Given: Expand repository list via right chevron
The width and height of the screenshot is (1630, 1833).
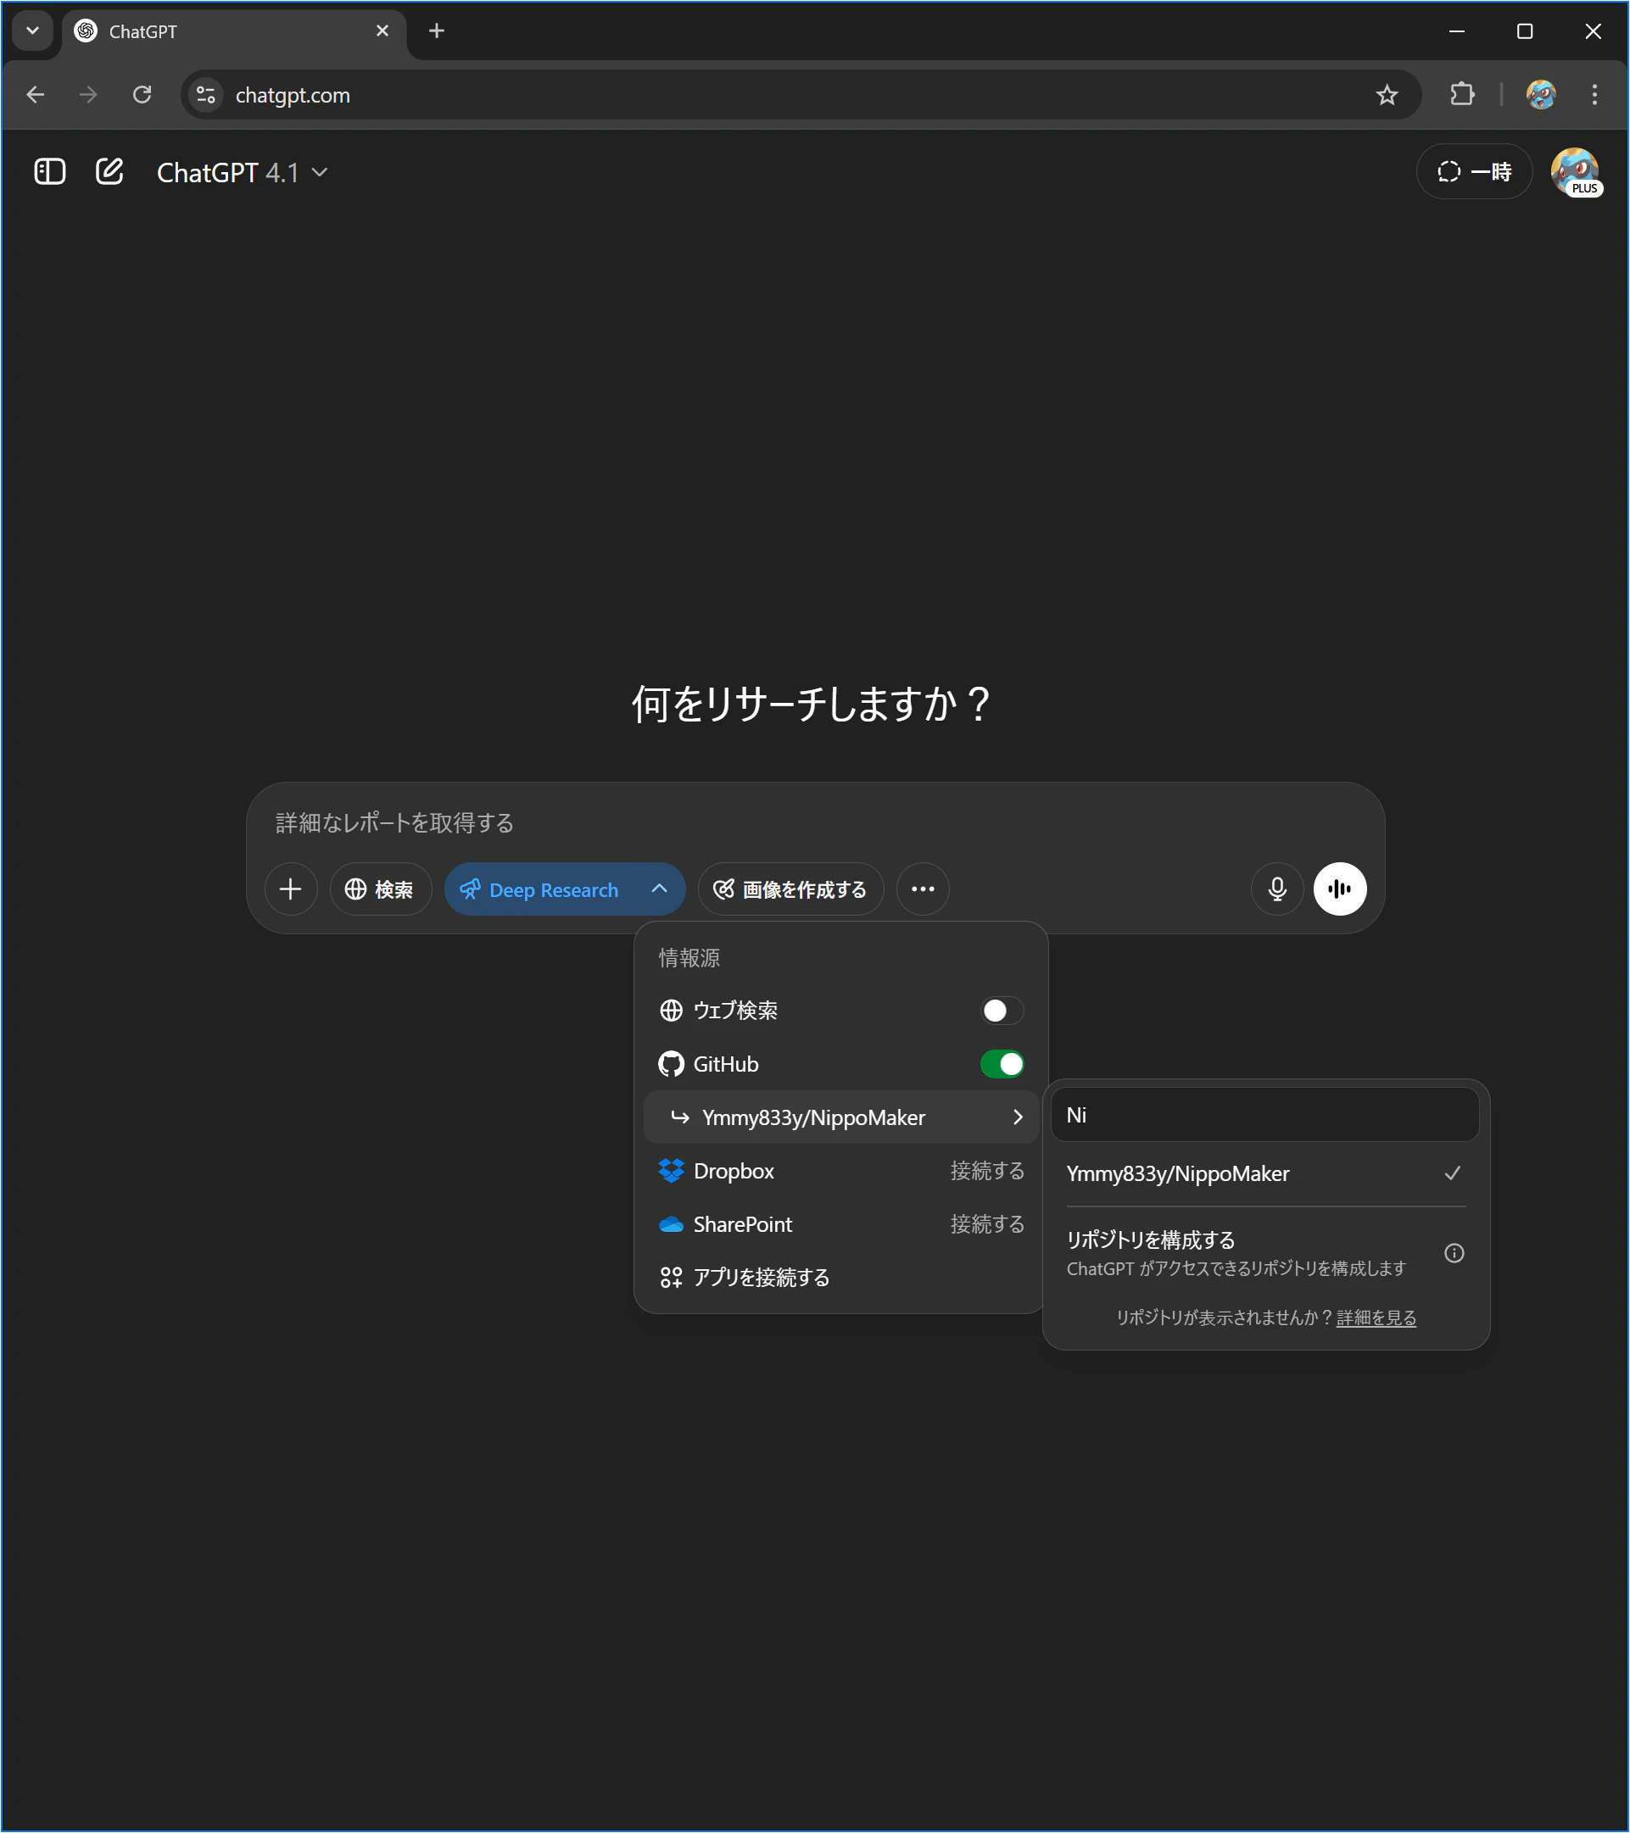Looking at the screenshot, I should point(1018,1117).
